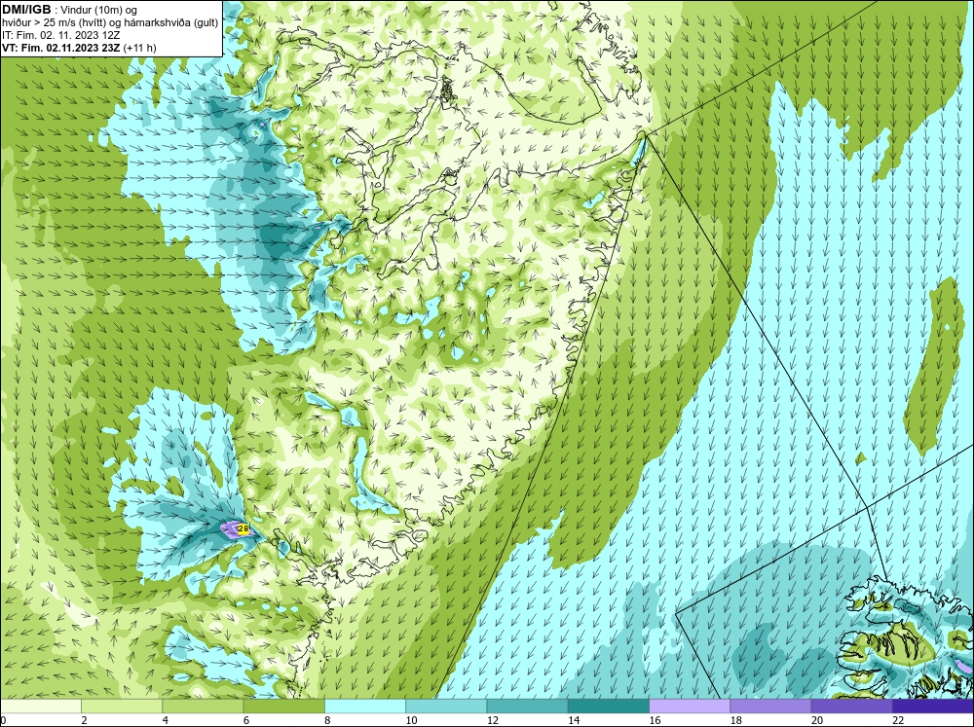
Task: Click the 4–6 m/s green legend swatch
Action: coord(204,707)
